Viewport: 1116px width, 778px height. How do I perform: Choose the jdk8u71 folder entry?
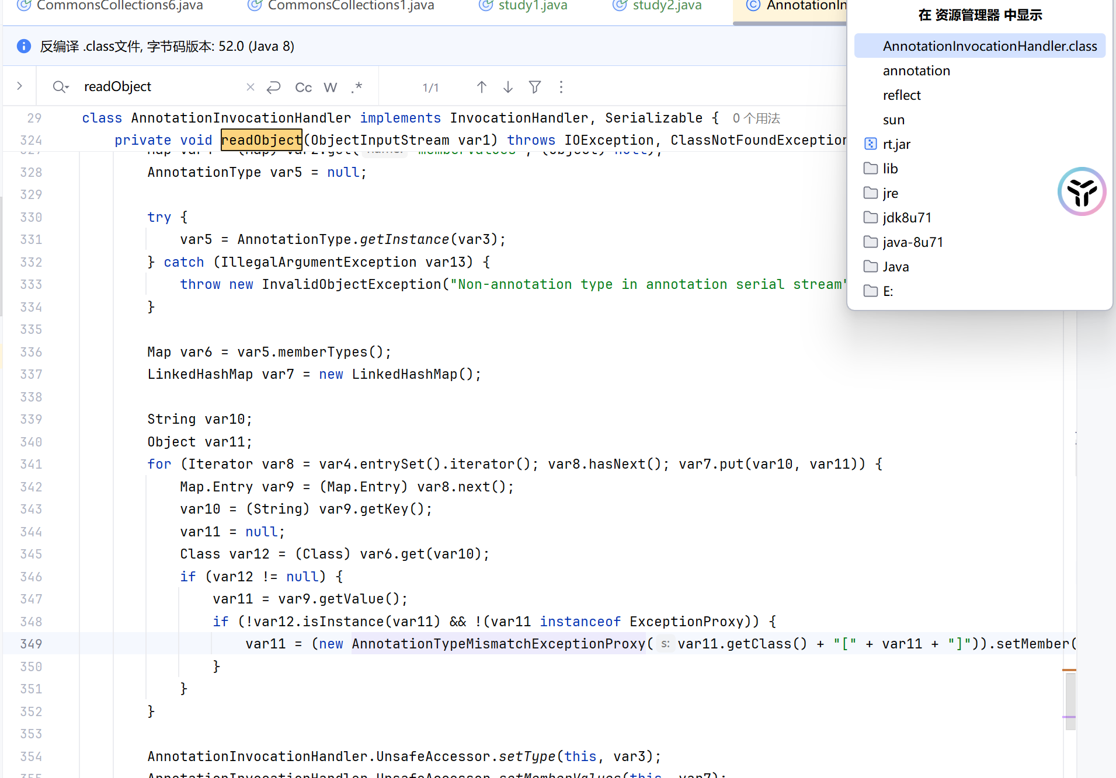(x=979, y=218)
